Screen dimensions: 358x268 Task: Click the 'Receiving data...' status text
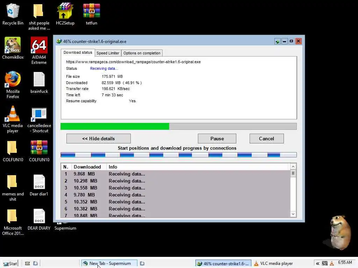click(x=104, y=68)
